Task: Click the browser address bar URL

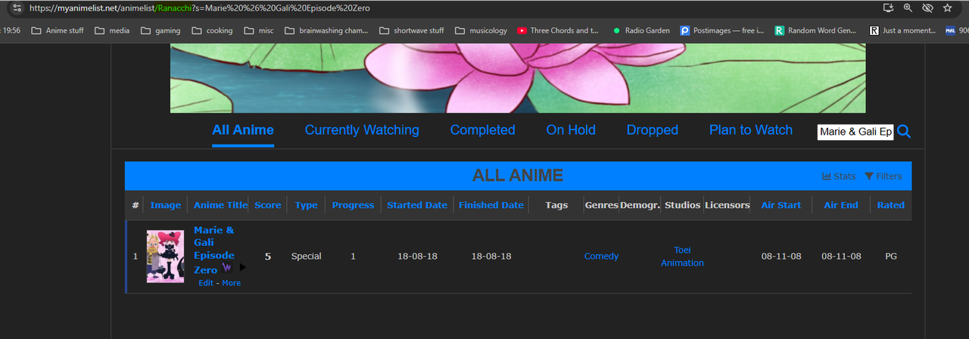Action: (200, 8)
